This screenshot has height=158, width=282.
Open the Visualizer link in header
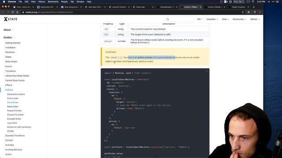(212, 19)
